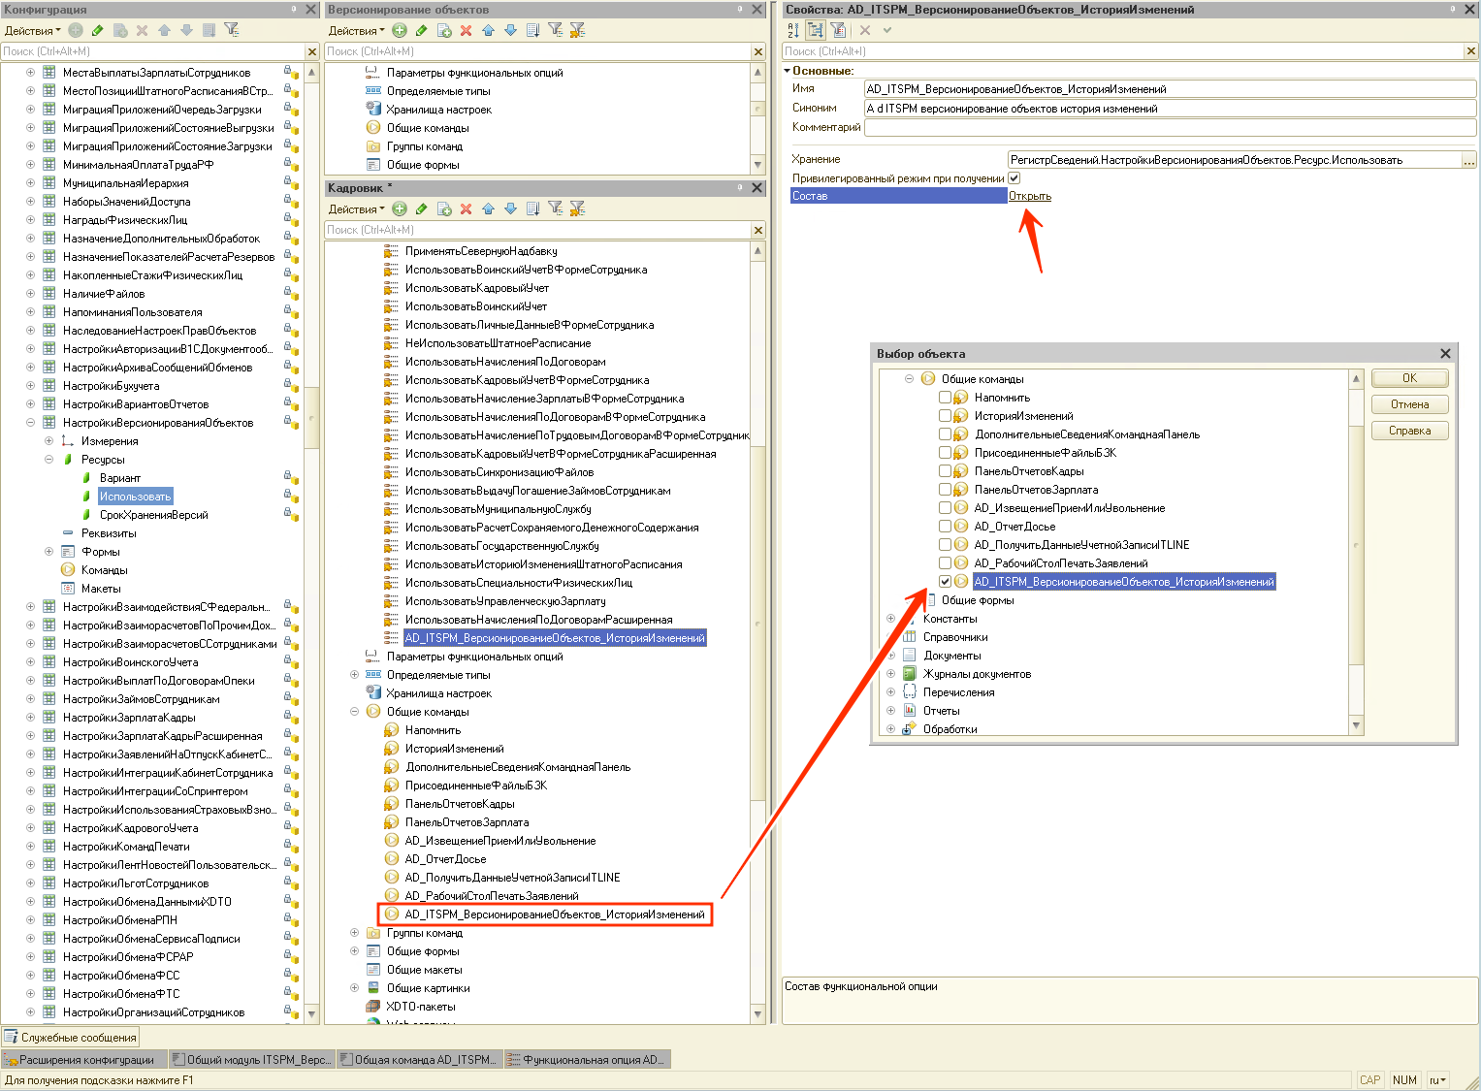
Task: Click Справка button in Выбор объекта
Action: click(x=1409, y=431)
